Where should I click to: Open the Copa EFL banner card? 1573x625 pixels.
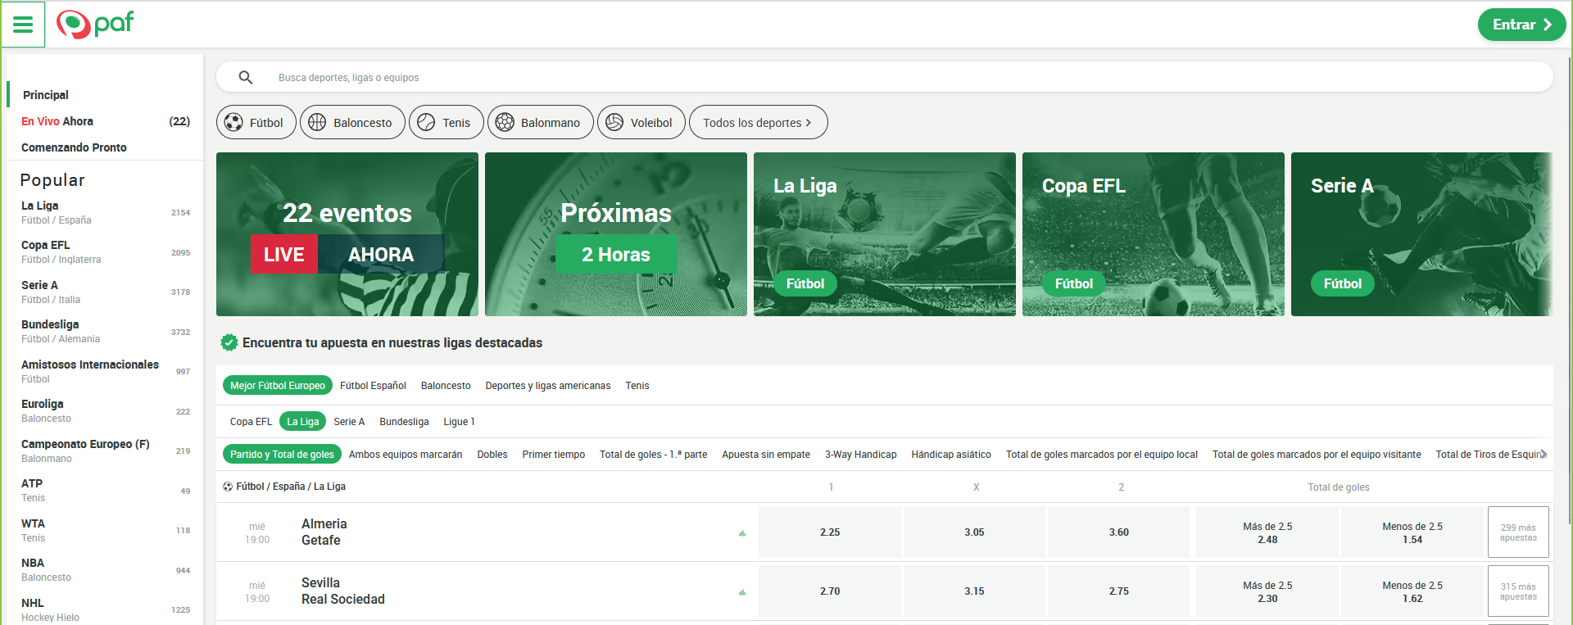pyautogui.click(x=1154, y=234)
